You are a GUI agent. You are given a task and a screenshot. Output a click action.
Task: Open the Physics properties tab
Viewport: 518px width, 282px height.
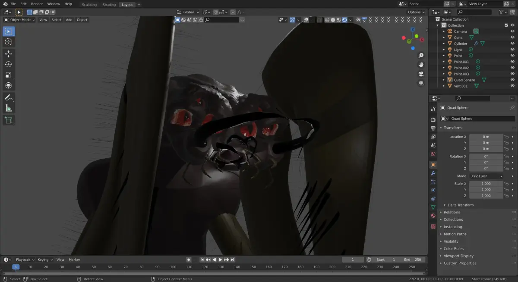pos(433,190)
